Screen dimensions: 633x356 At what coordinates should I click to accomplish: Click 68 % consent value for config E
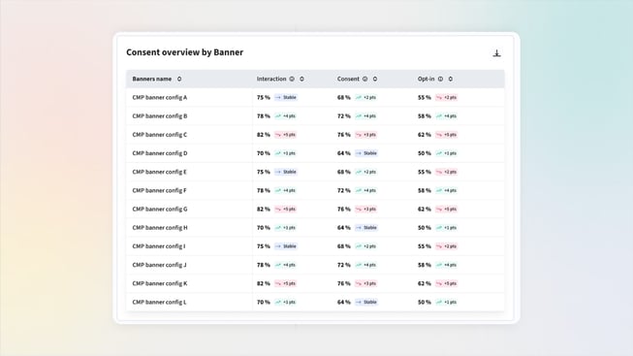click(x=344, y=172)
